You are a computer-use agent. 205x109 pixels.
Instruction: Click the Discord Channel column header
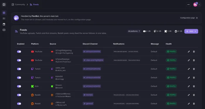coord(90,44)
